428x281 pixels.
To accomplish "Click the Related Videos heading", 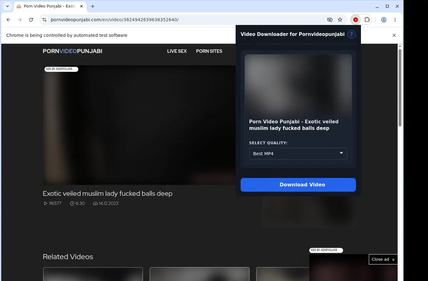I will [x=68, y=257].
